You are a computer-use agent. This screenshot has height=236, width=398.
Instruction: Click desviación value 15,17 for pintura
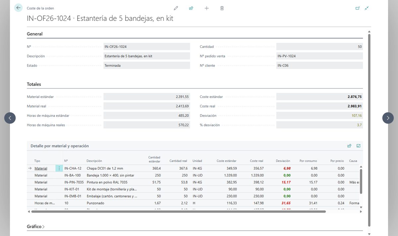pyautogui.click(x=286, y=182)
